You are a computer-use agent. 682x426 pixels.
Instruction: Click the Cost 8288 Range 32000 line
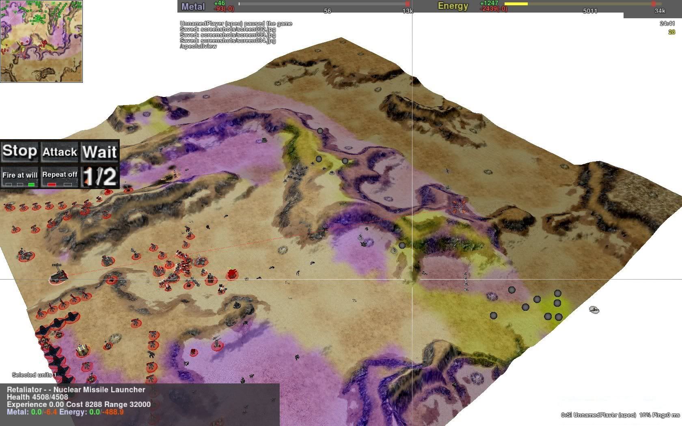(x=79, y=404)
